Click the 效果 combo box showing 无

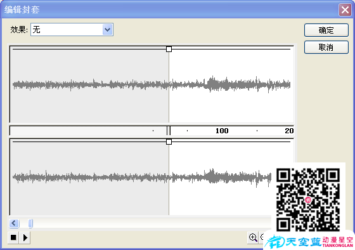click(x=72, y=29)
